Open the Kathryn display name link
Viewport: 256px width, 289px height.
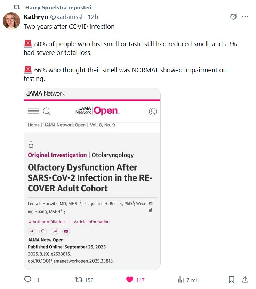pos(36,17)
